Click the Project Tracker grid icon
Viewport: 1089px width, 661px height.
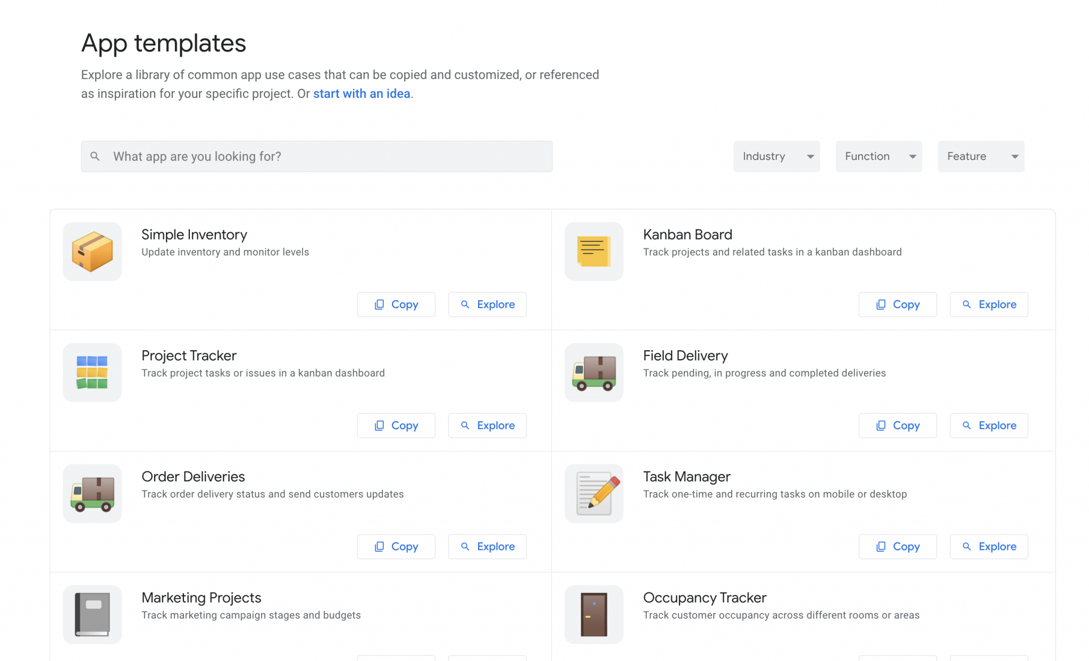[92, 372]
